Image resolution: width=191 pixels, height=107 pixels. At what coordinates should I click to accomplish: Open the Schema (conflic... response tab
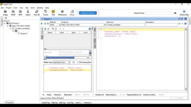point(150,95)
